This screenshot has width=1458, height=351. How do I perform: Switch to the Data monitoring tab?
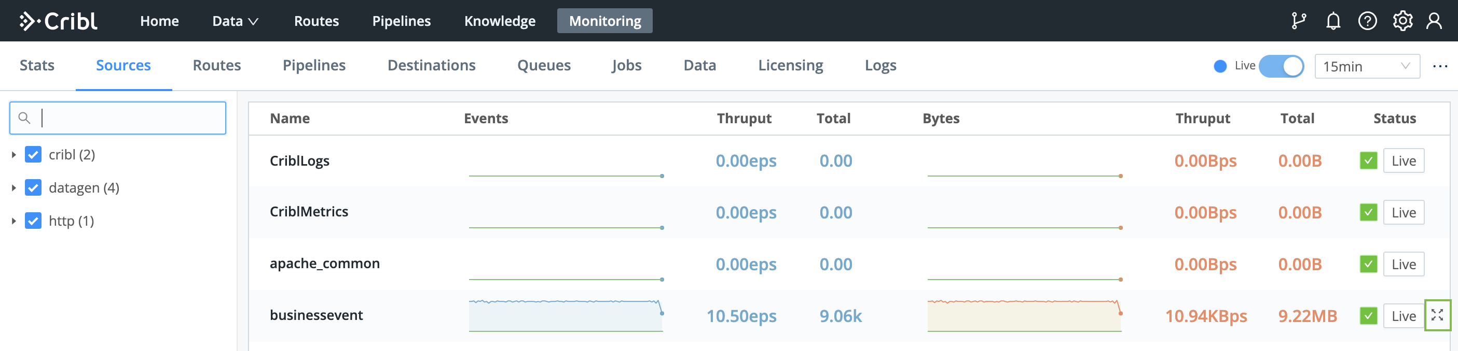[x=699, y=65]
